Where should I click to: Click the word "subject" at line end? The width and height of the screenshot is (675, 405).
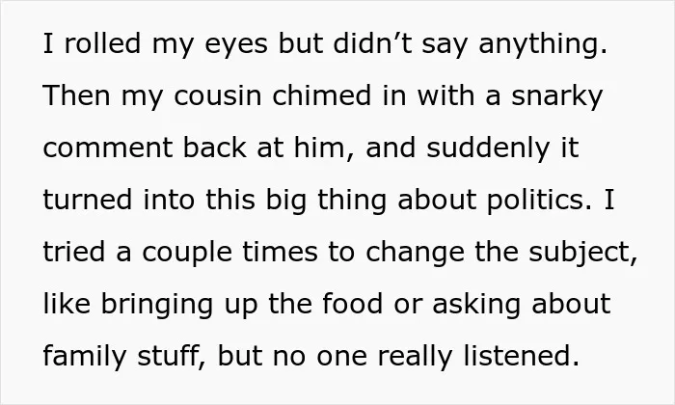tap(580, 254)
